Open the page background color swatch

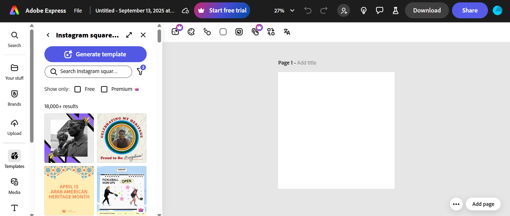[223, 32]
